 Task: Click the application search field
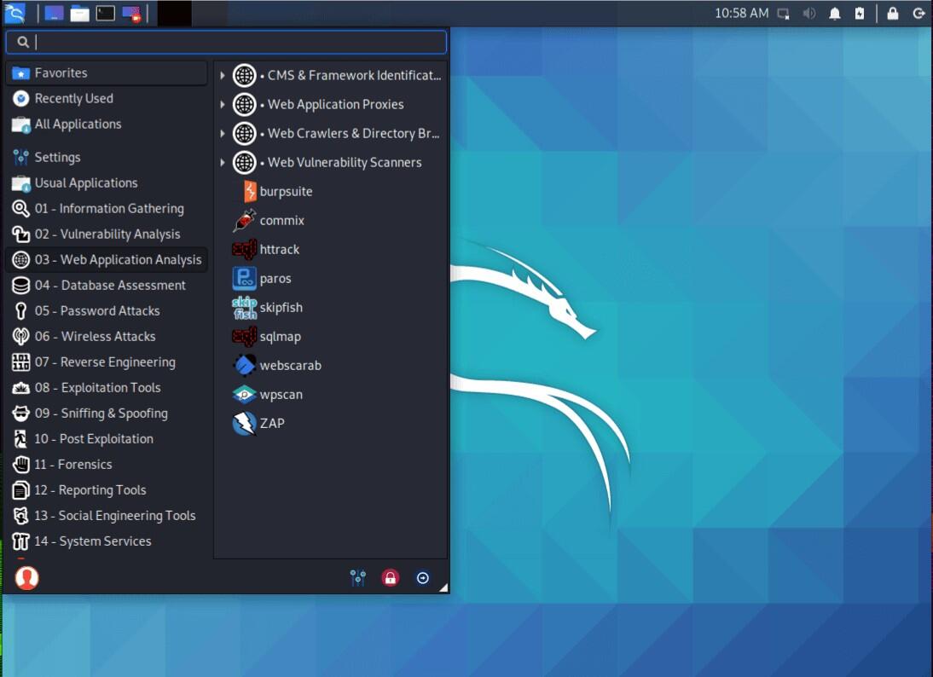239,42
